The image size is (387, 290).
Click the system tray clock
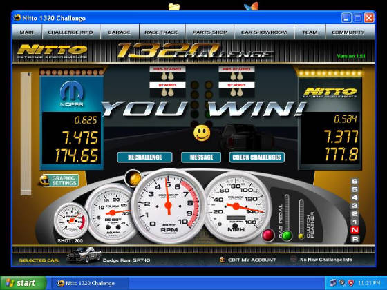pyautogui.click(x=369, y=283)
